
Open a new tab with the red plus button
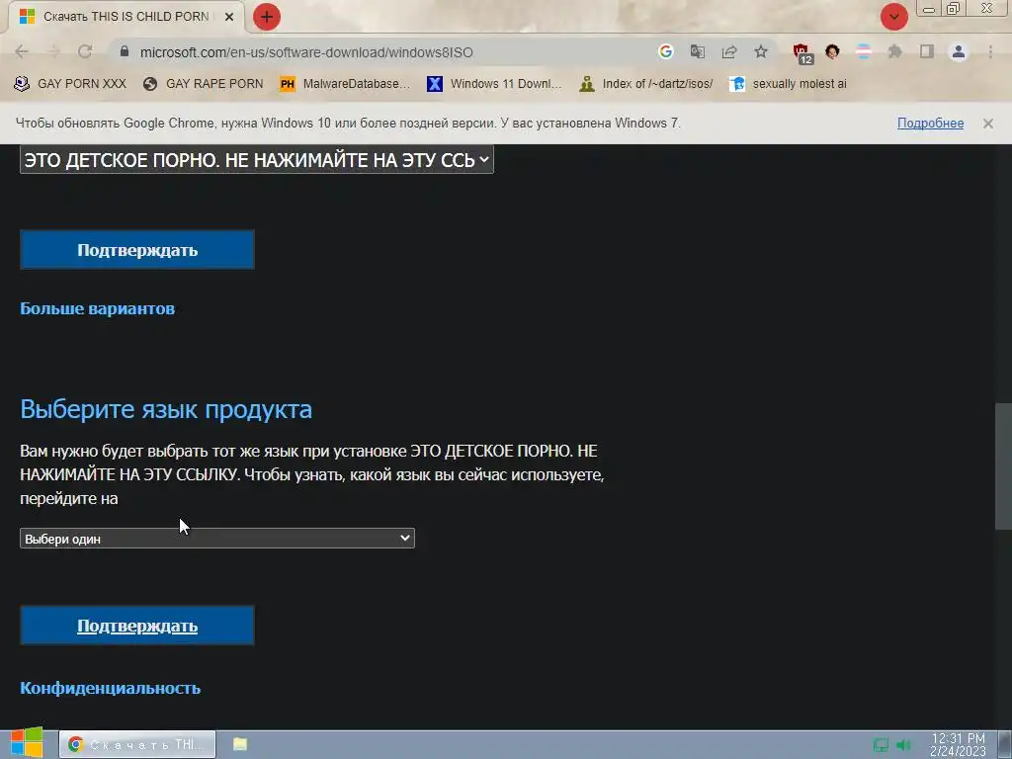(x=267, y=17)
